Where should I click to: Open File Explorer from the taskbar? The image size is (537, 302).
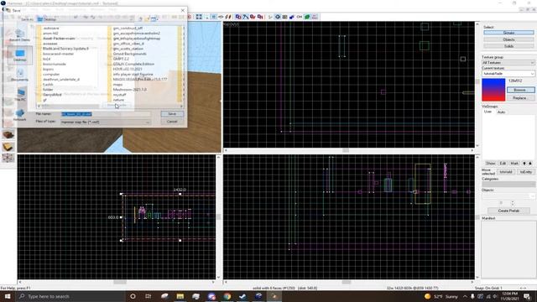tap(180, 296)
